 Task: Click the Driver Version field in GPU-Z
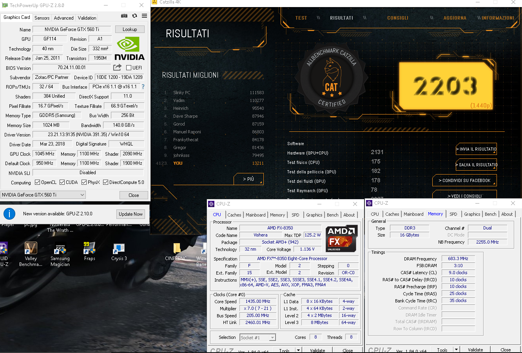pyautogui.click(x=88, y=135)
